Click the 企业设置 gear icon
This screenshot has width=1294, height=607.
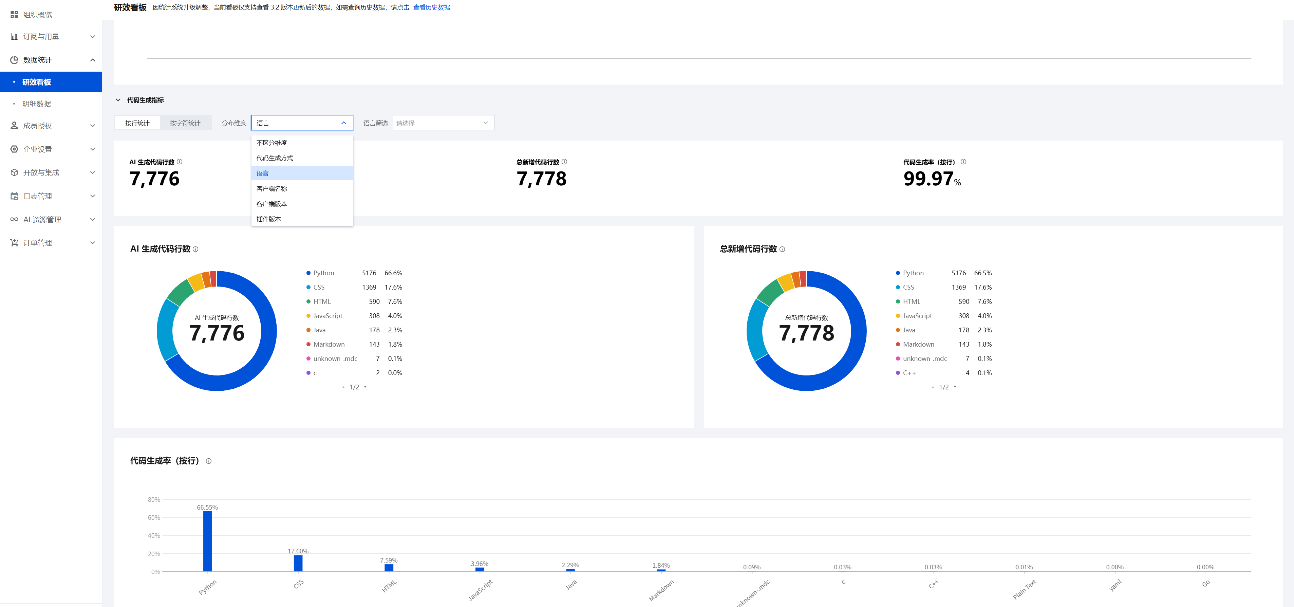14,149
